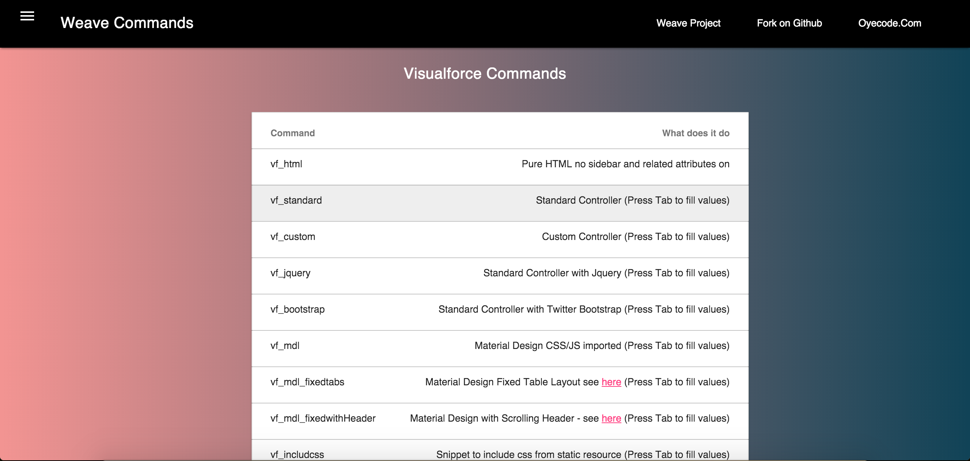Click the Command column header

click(x=293, y=133)
